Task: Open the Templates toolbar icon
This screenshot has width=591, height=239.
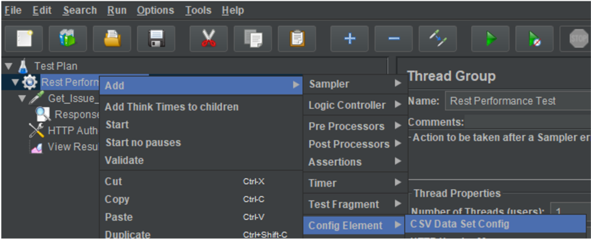Action: (68, 38)
